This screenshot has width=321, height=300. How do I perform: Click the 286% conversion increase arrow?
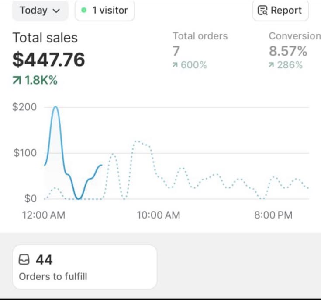[271, 65]
